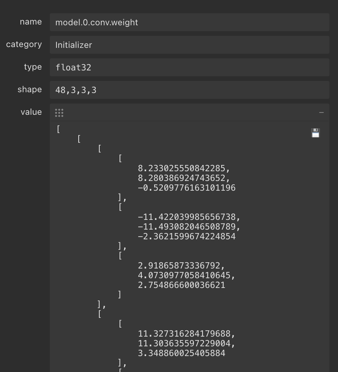
Task: Click the save tensor data floppy icon
Action: (315, 133)
